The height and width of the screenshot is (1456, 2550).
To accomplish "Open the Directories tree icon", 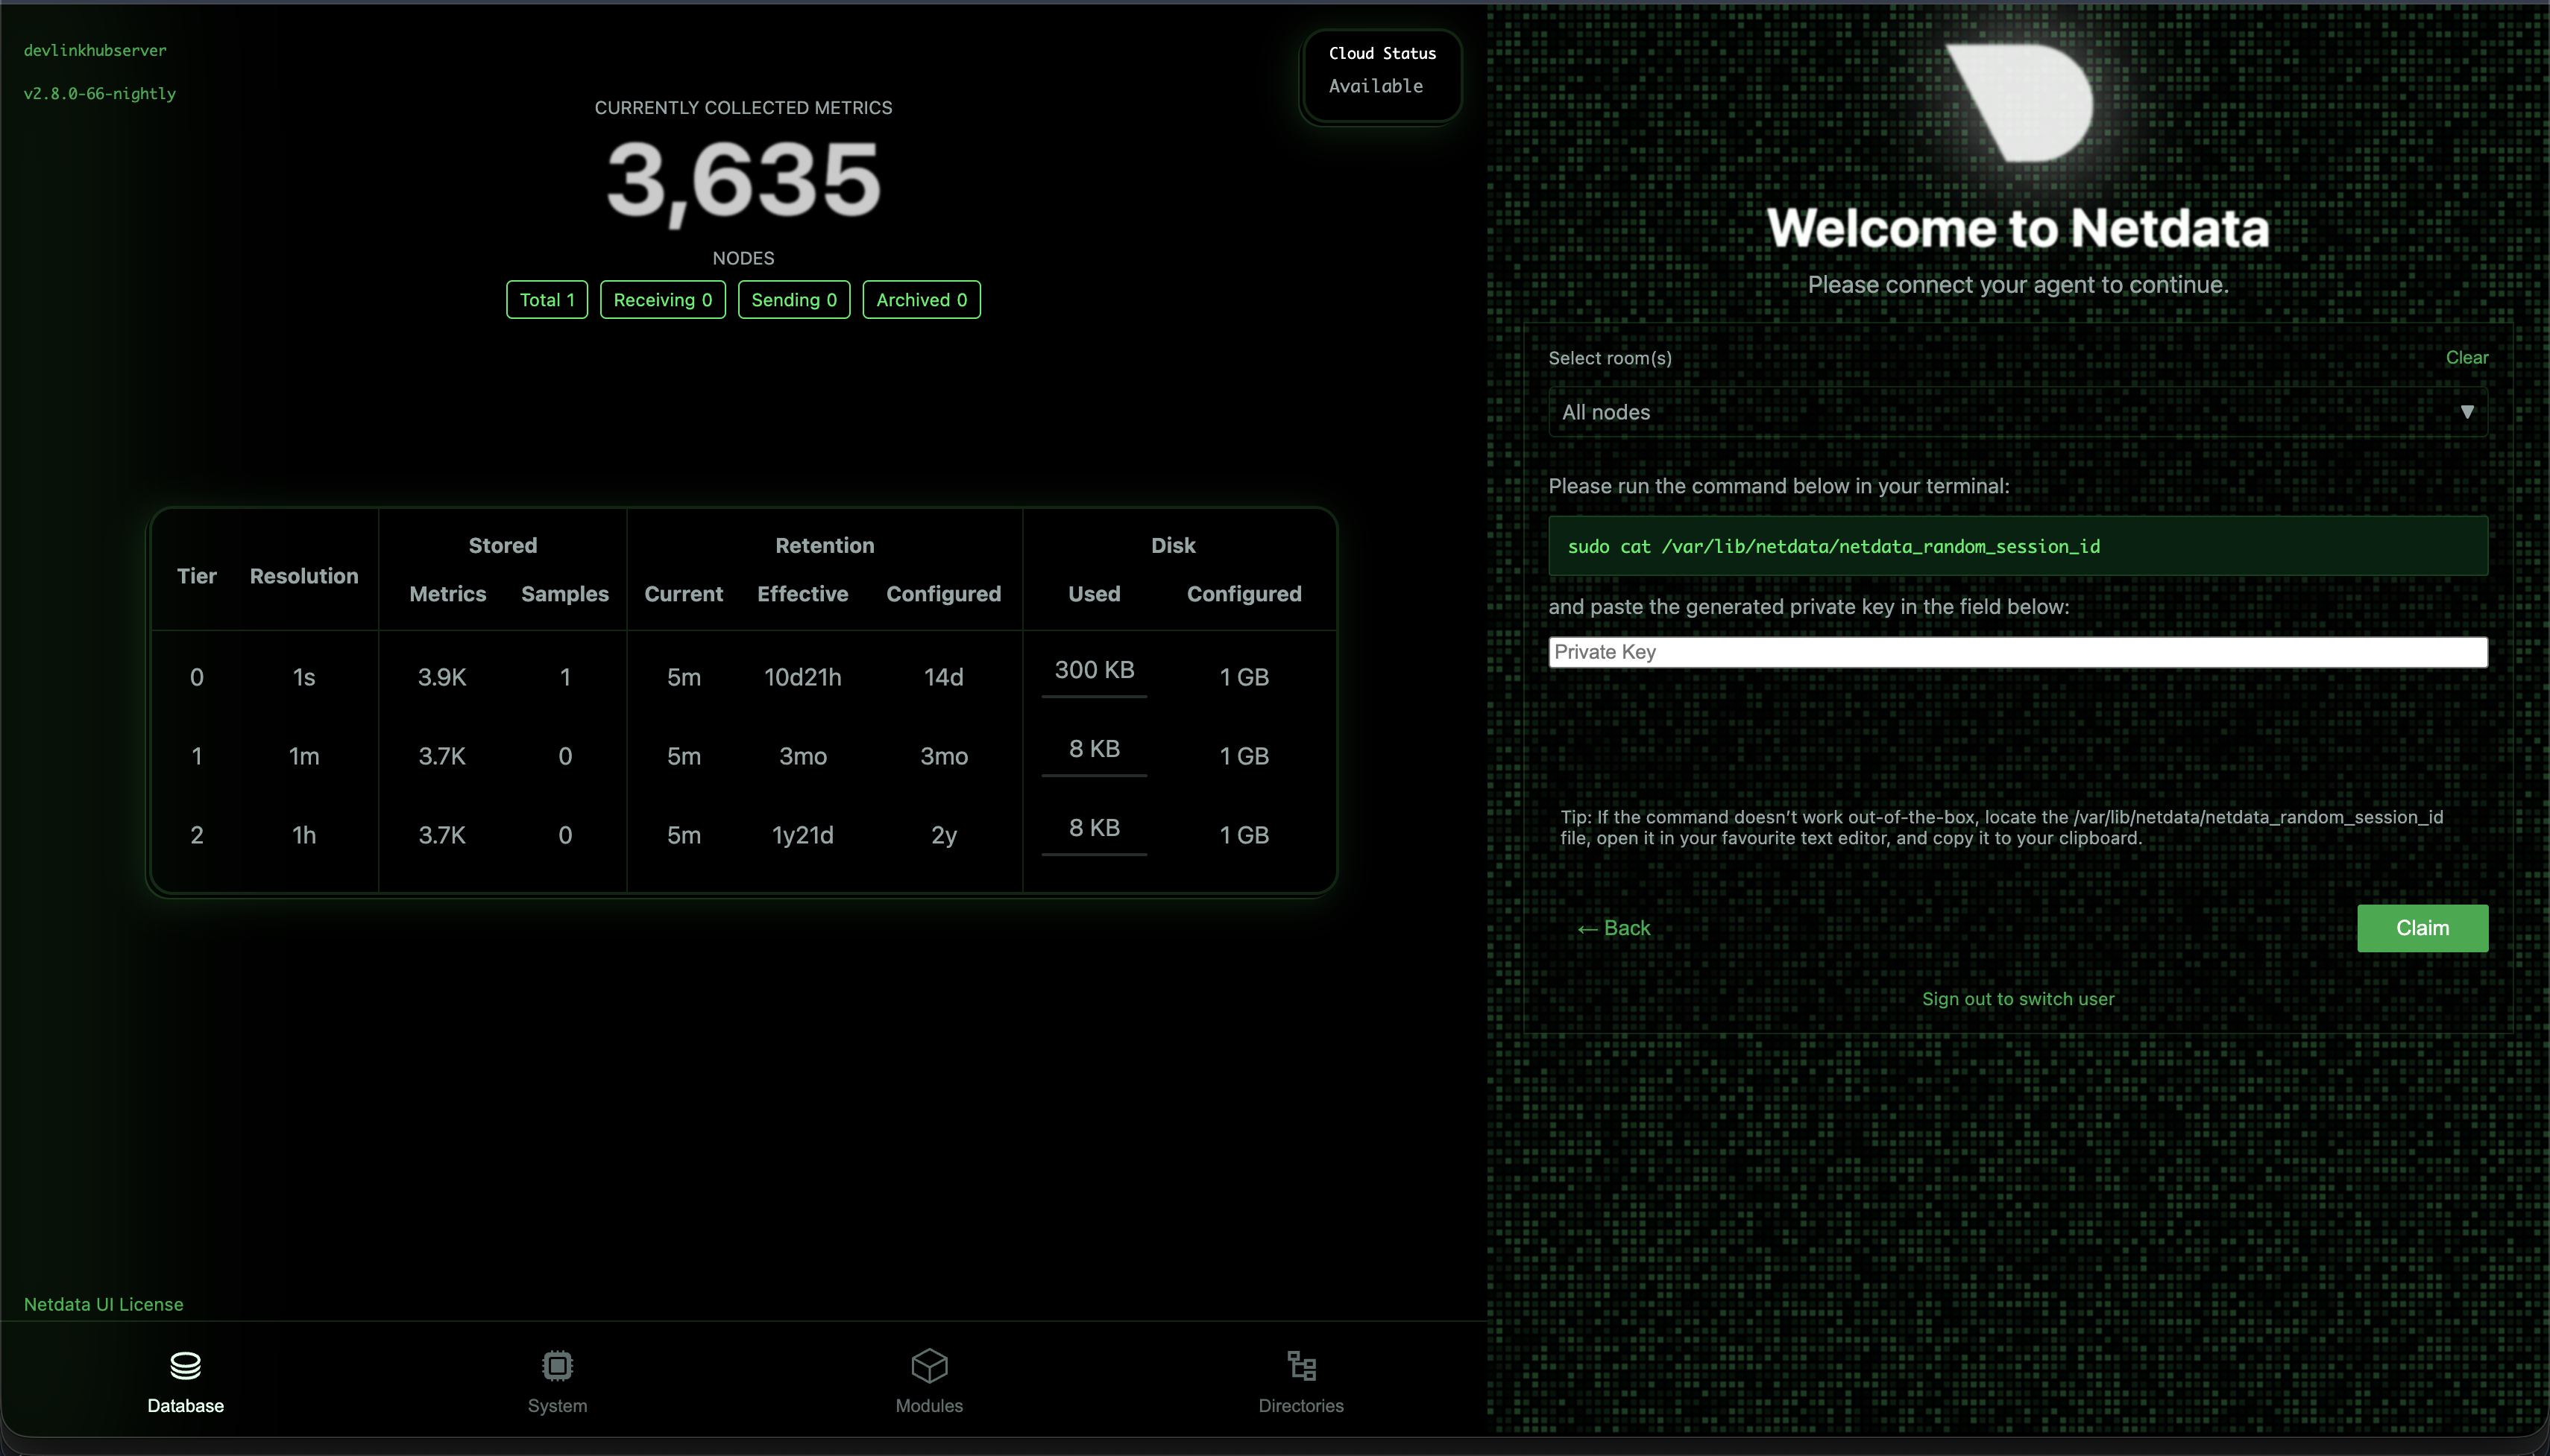I will (x=1300, y=1365).
